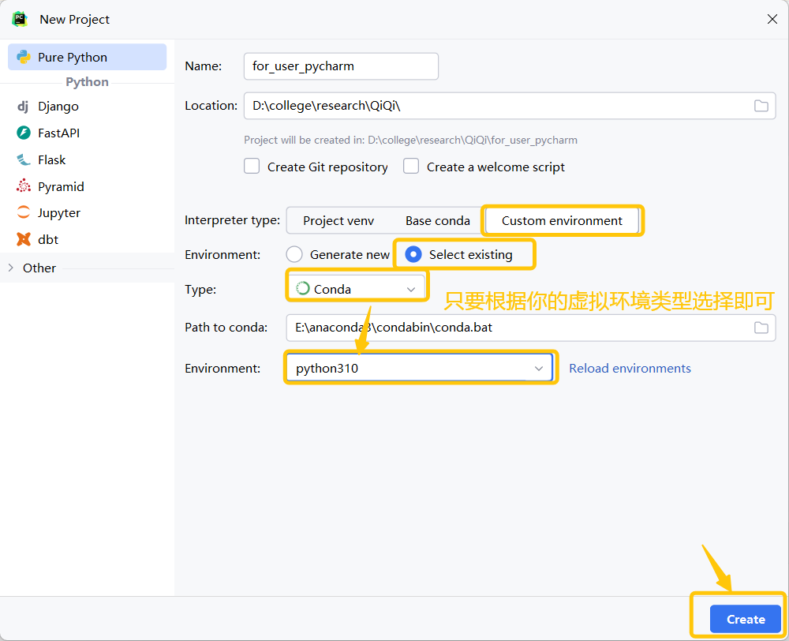Select the Jupyter project icon

pyautogui.click(x=23, y=213)
